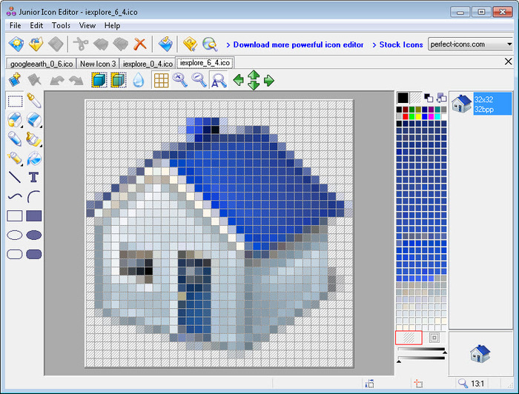The height and width of the screenshot is (394, 519).
Task: Click the Zoom out magnifier icon
Action: tap(199, 80)
